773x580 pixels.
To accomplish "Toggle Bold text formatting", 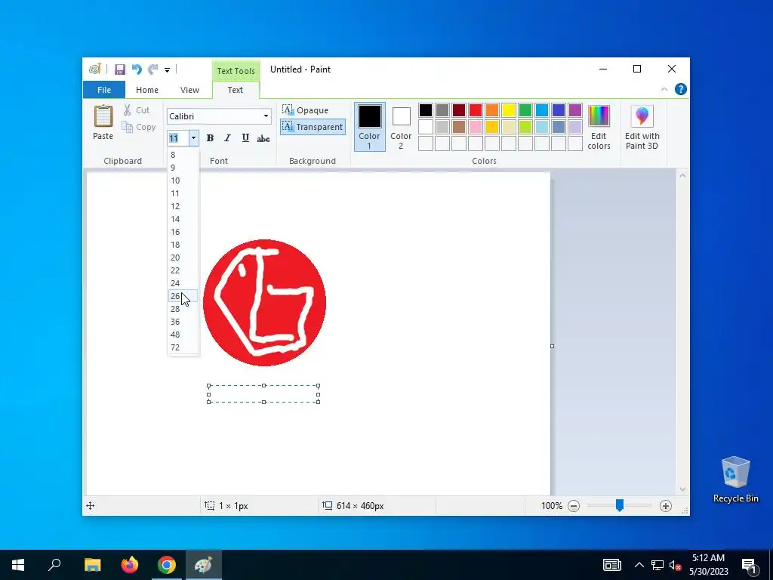I will point(210,138).
